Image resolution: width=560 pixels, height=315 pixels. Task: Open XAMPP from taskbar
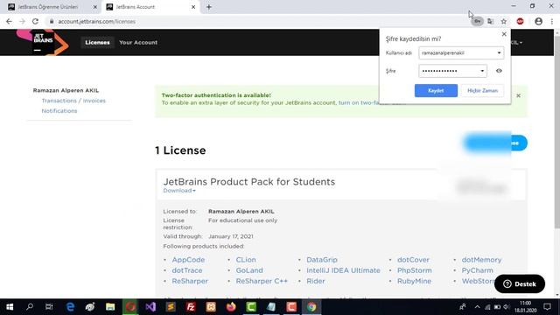tap(211, 307)
